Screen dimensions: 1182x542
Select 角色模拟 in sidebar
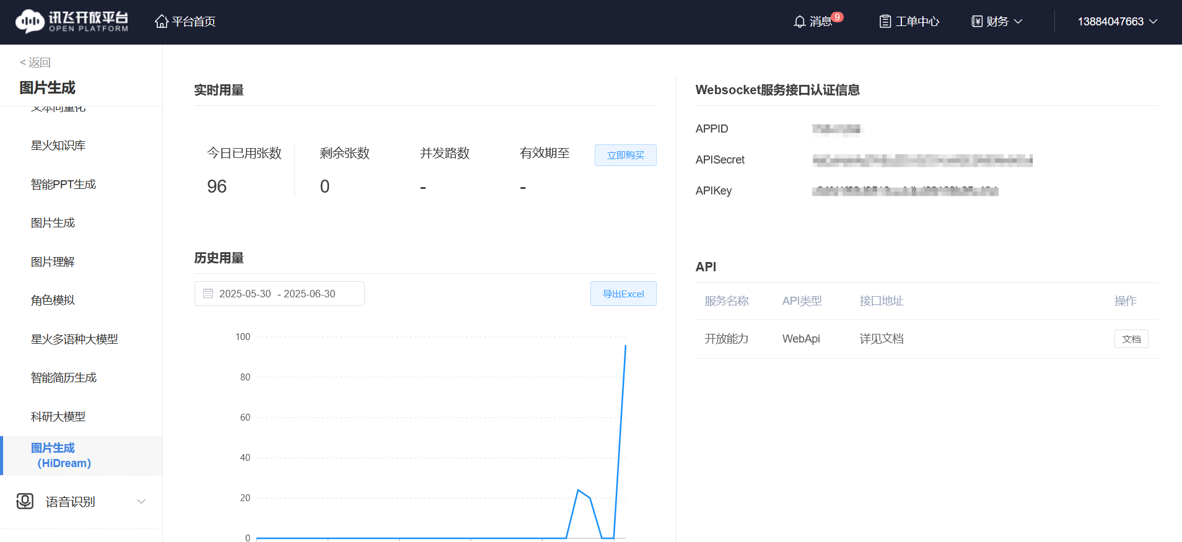point(53,300)
